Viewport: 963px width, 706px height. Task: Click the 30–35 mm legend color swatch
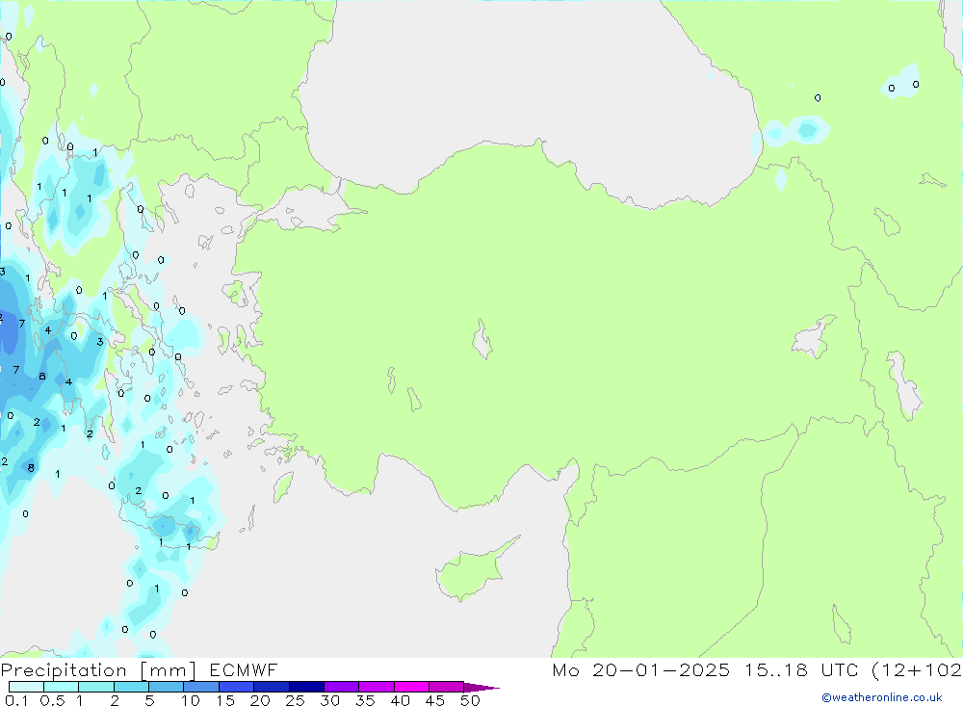(341, 687)
